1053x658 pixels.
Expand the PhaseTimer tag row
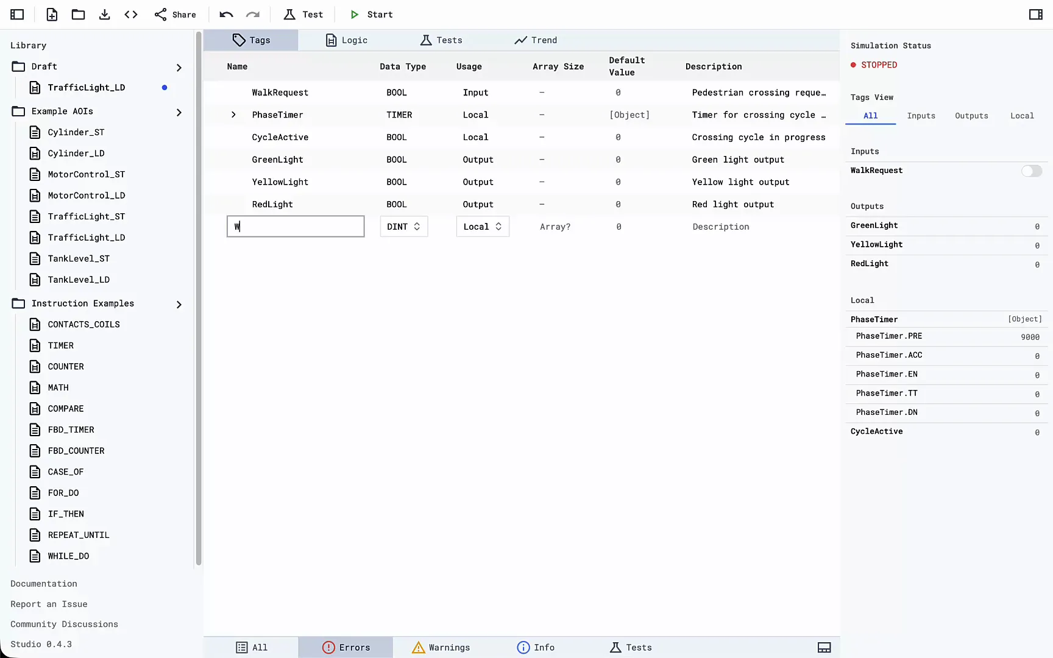(x=233, y=115)
